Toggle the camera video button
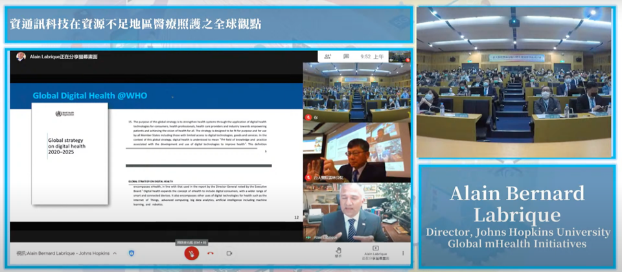This screenshot has height=272, width=622. coord(229,253)
